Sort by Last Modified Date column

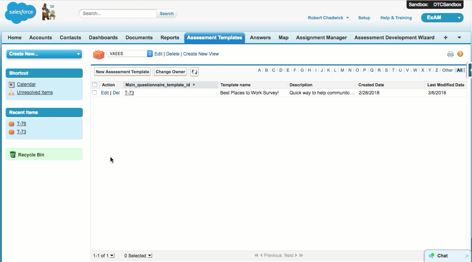[446, 85]
